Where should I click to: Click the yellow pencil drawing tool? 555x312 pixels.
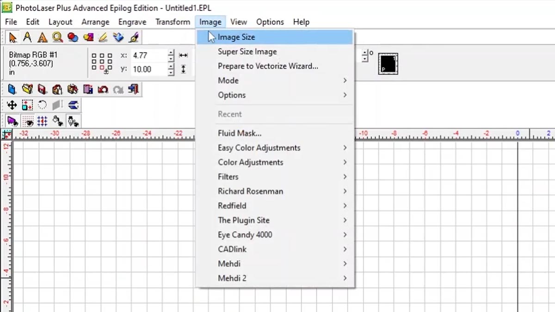103,37
